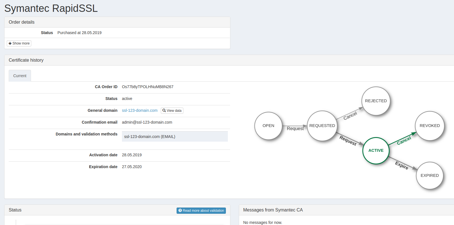Select the REVOKED state node
Screen dimensions: 454x225
pyautogui.click(x=430, y=126)
